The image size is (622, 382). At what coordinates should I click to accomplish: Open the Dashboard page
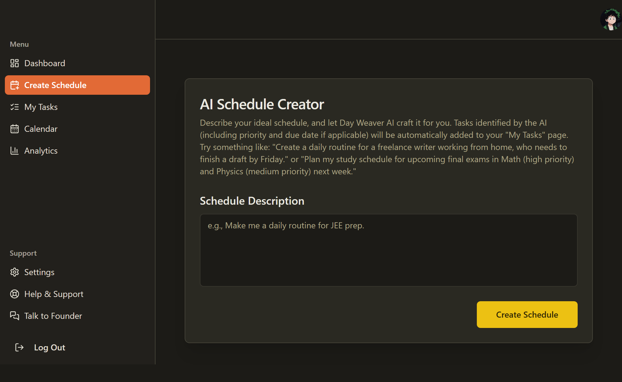click(45, 63)
